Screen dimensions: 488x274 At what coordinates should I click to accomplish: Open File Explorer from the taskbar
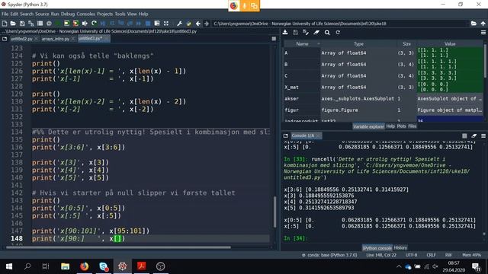[x=65, y=266]
